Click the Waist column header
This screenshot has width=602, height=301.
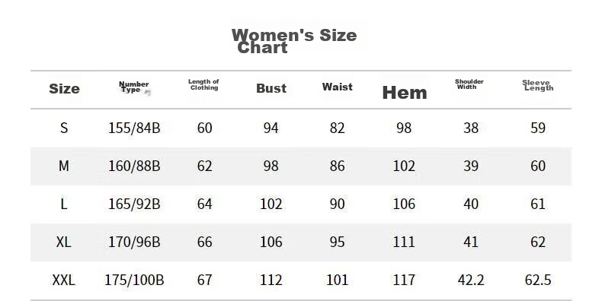coord(337,87)
